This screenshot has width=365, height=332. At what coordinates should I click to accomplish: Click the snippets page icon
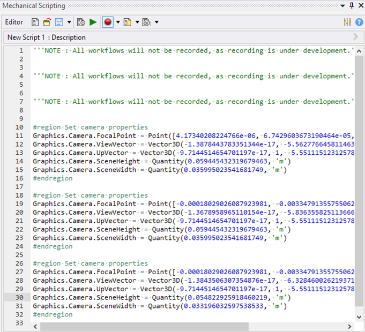(x=128, y=22)
